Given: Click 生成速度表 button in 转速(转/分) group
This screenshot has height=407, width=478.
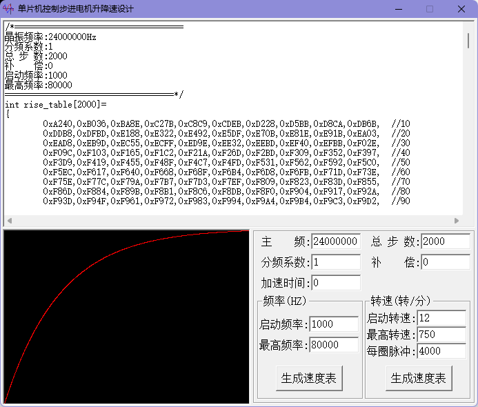Looking at the screenshot, I should coord(419,378).
